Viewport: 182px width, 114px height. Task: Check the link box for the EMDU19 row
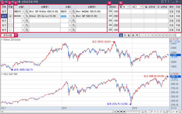[10, 11]
